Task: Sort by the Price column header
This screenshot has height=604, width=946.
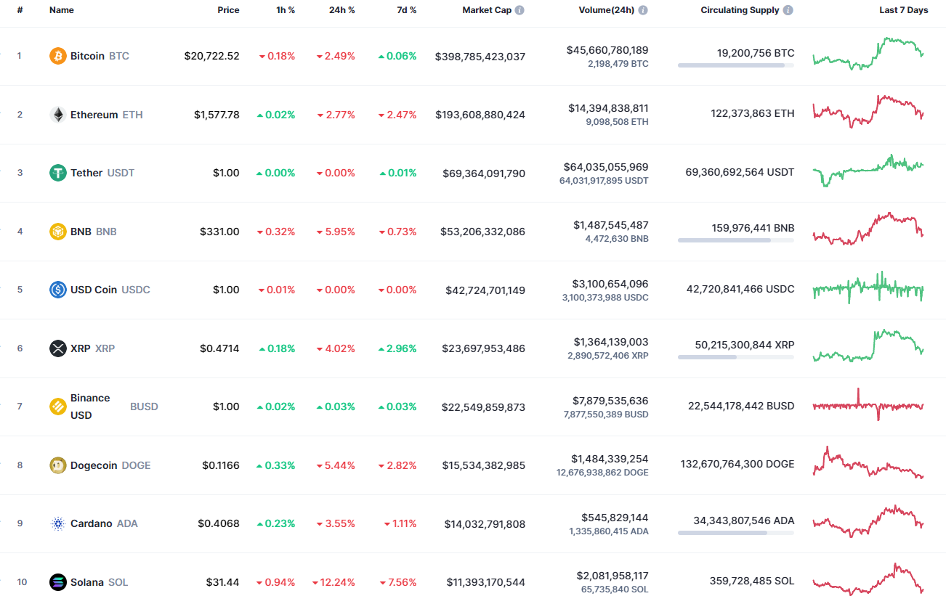Action: click(228, 10)
